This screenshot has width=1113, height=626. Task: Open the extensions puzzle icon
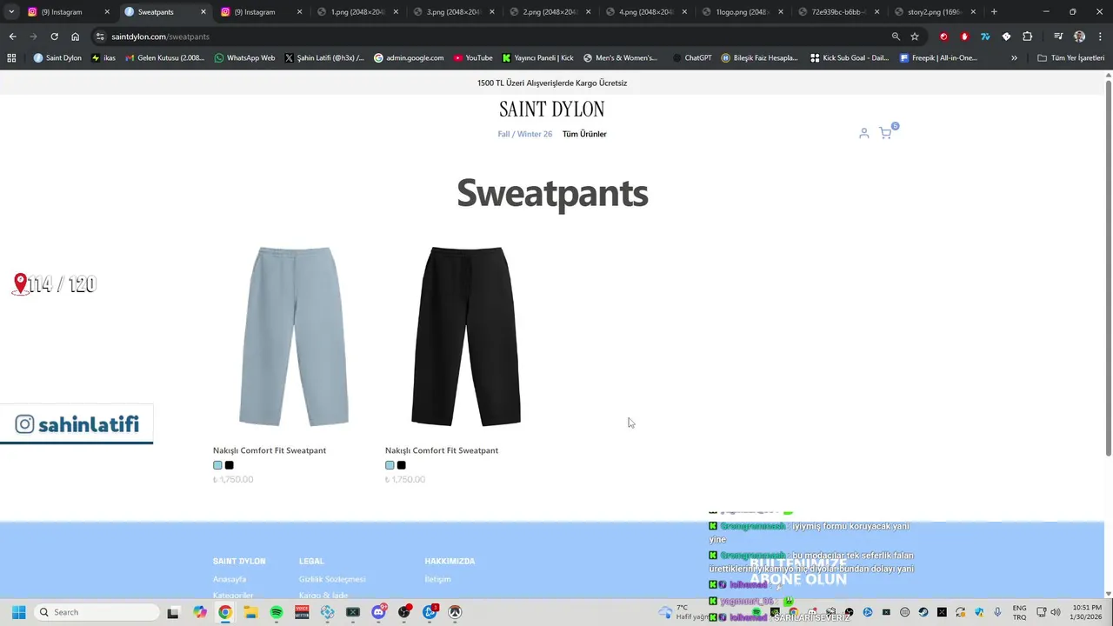[1028, 37]
